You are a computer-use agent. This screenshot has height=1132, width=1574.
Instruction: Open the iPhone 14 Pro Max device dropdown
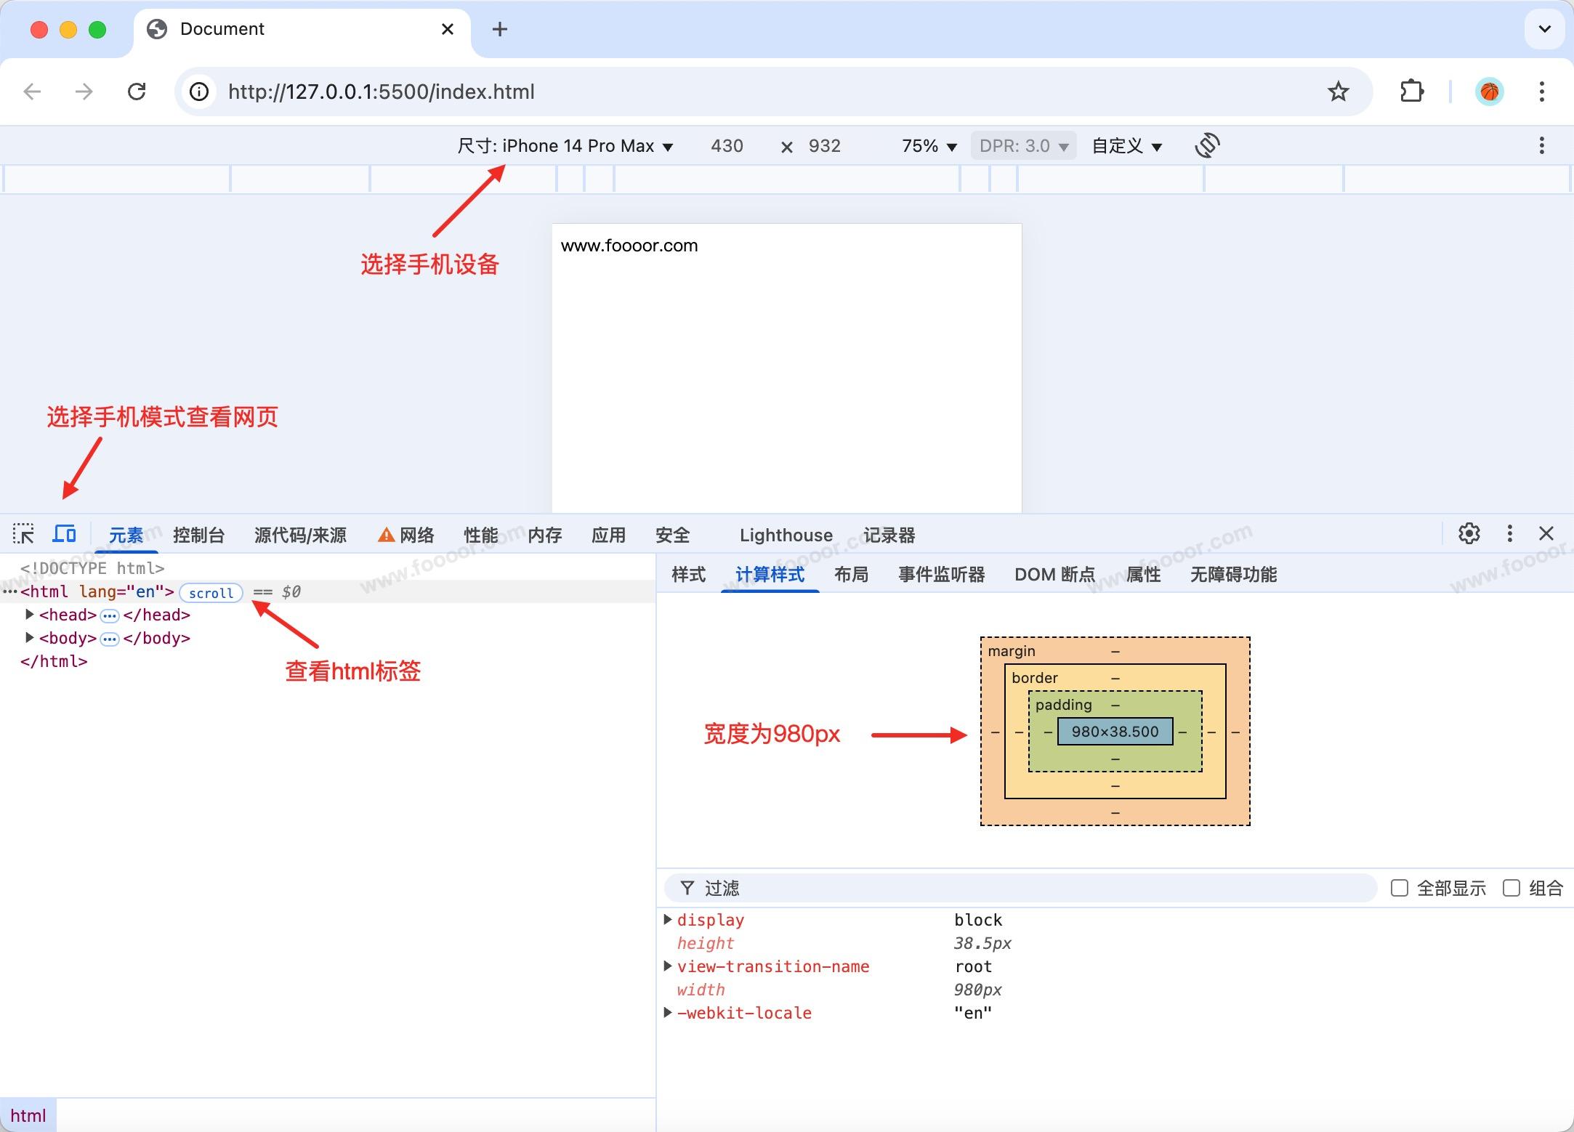(565, 146)
